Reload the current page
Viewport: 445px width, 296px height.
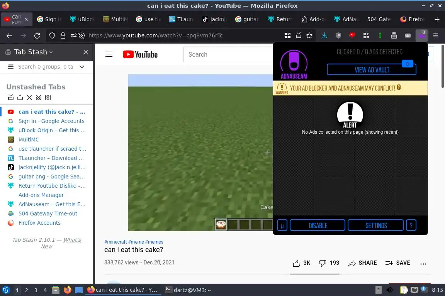coord(37,35)
